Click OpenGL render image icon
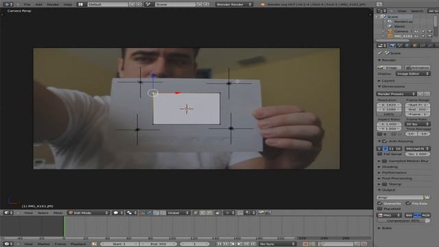 pos(261,213)
